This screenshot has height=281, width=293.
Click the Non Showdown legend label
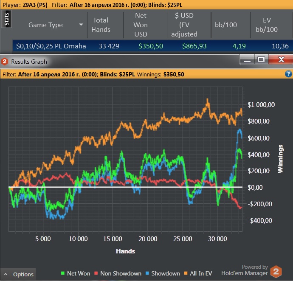121,273
